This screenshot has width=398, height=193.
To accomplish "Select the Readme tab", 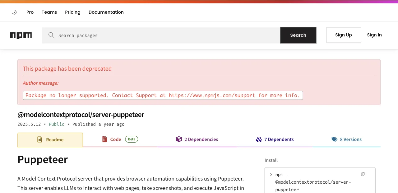I will pyautogui.click(x=50, y=140).
